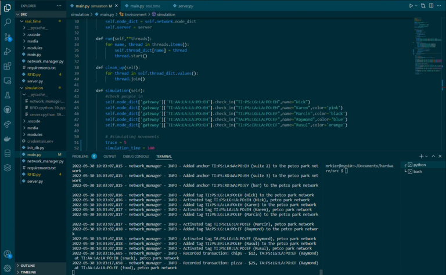Image resolution: width=446 pixels, height=275 pixels.
Task: Open the Search view in activity bar
Action: pos(8,22)
